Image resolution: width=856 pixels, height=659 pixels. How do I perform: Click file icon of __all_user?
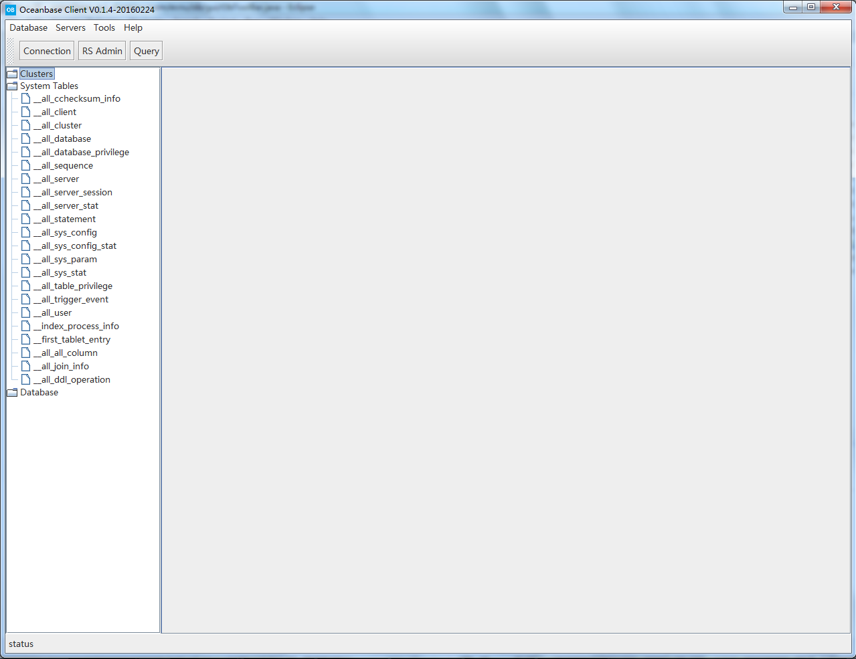tap(25, 312)
